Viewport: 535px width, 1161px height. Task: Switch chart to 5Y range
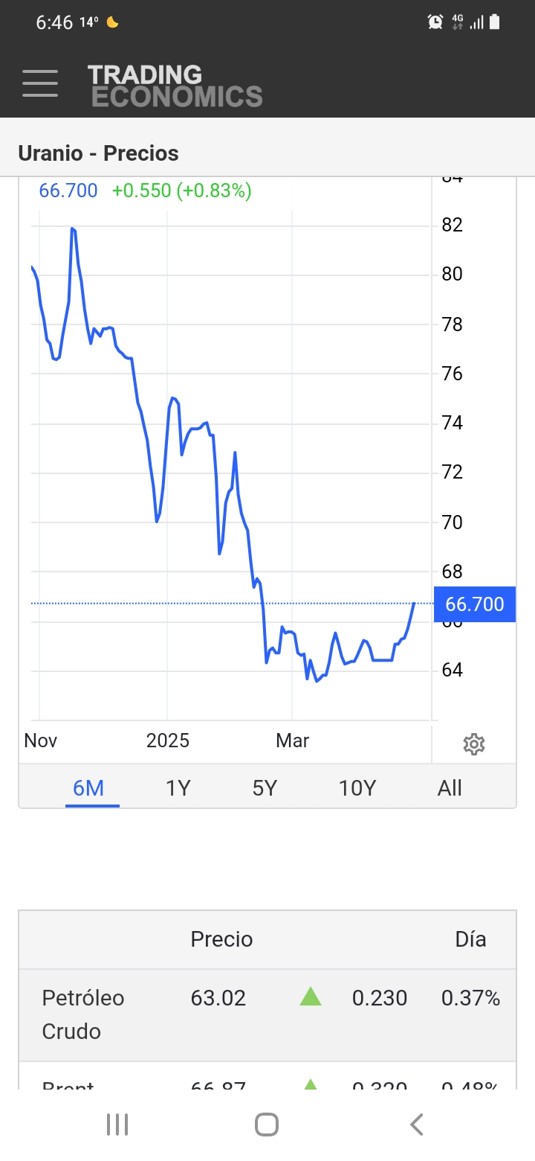coord(265,787)
